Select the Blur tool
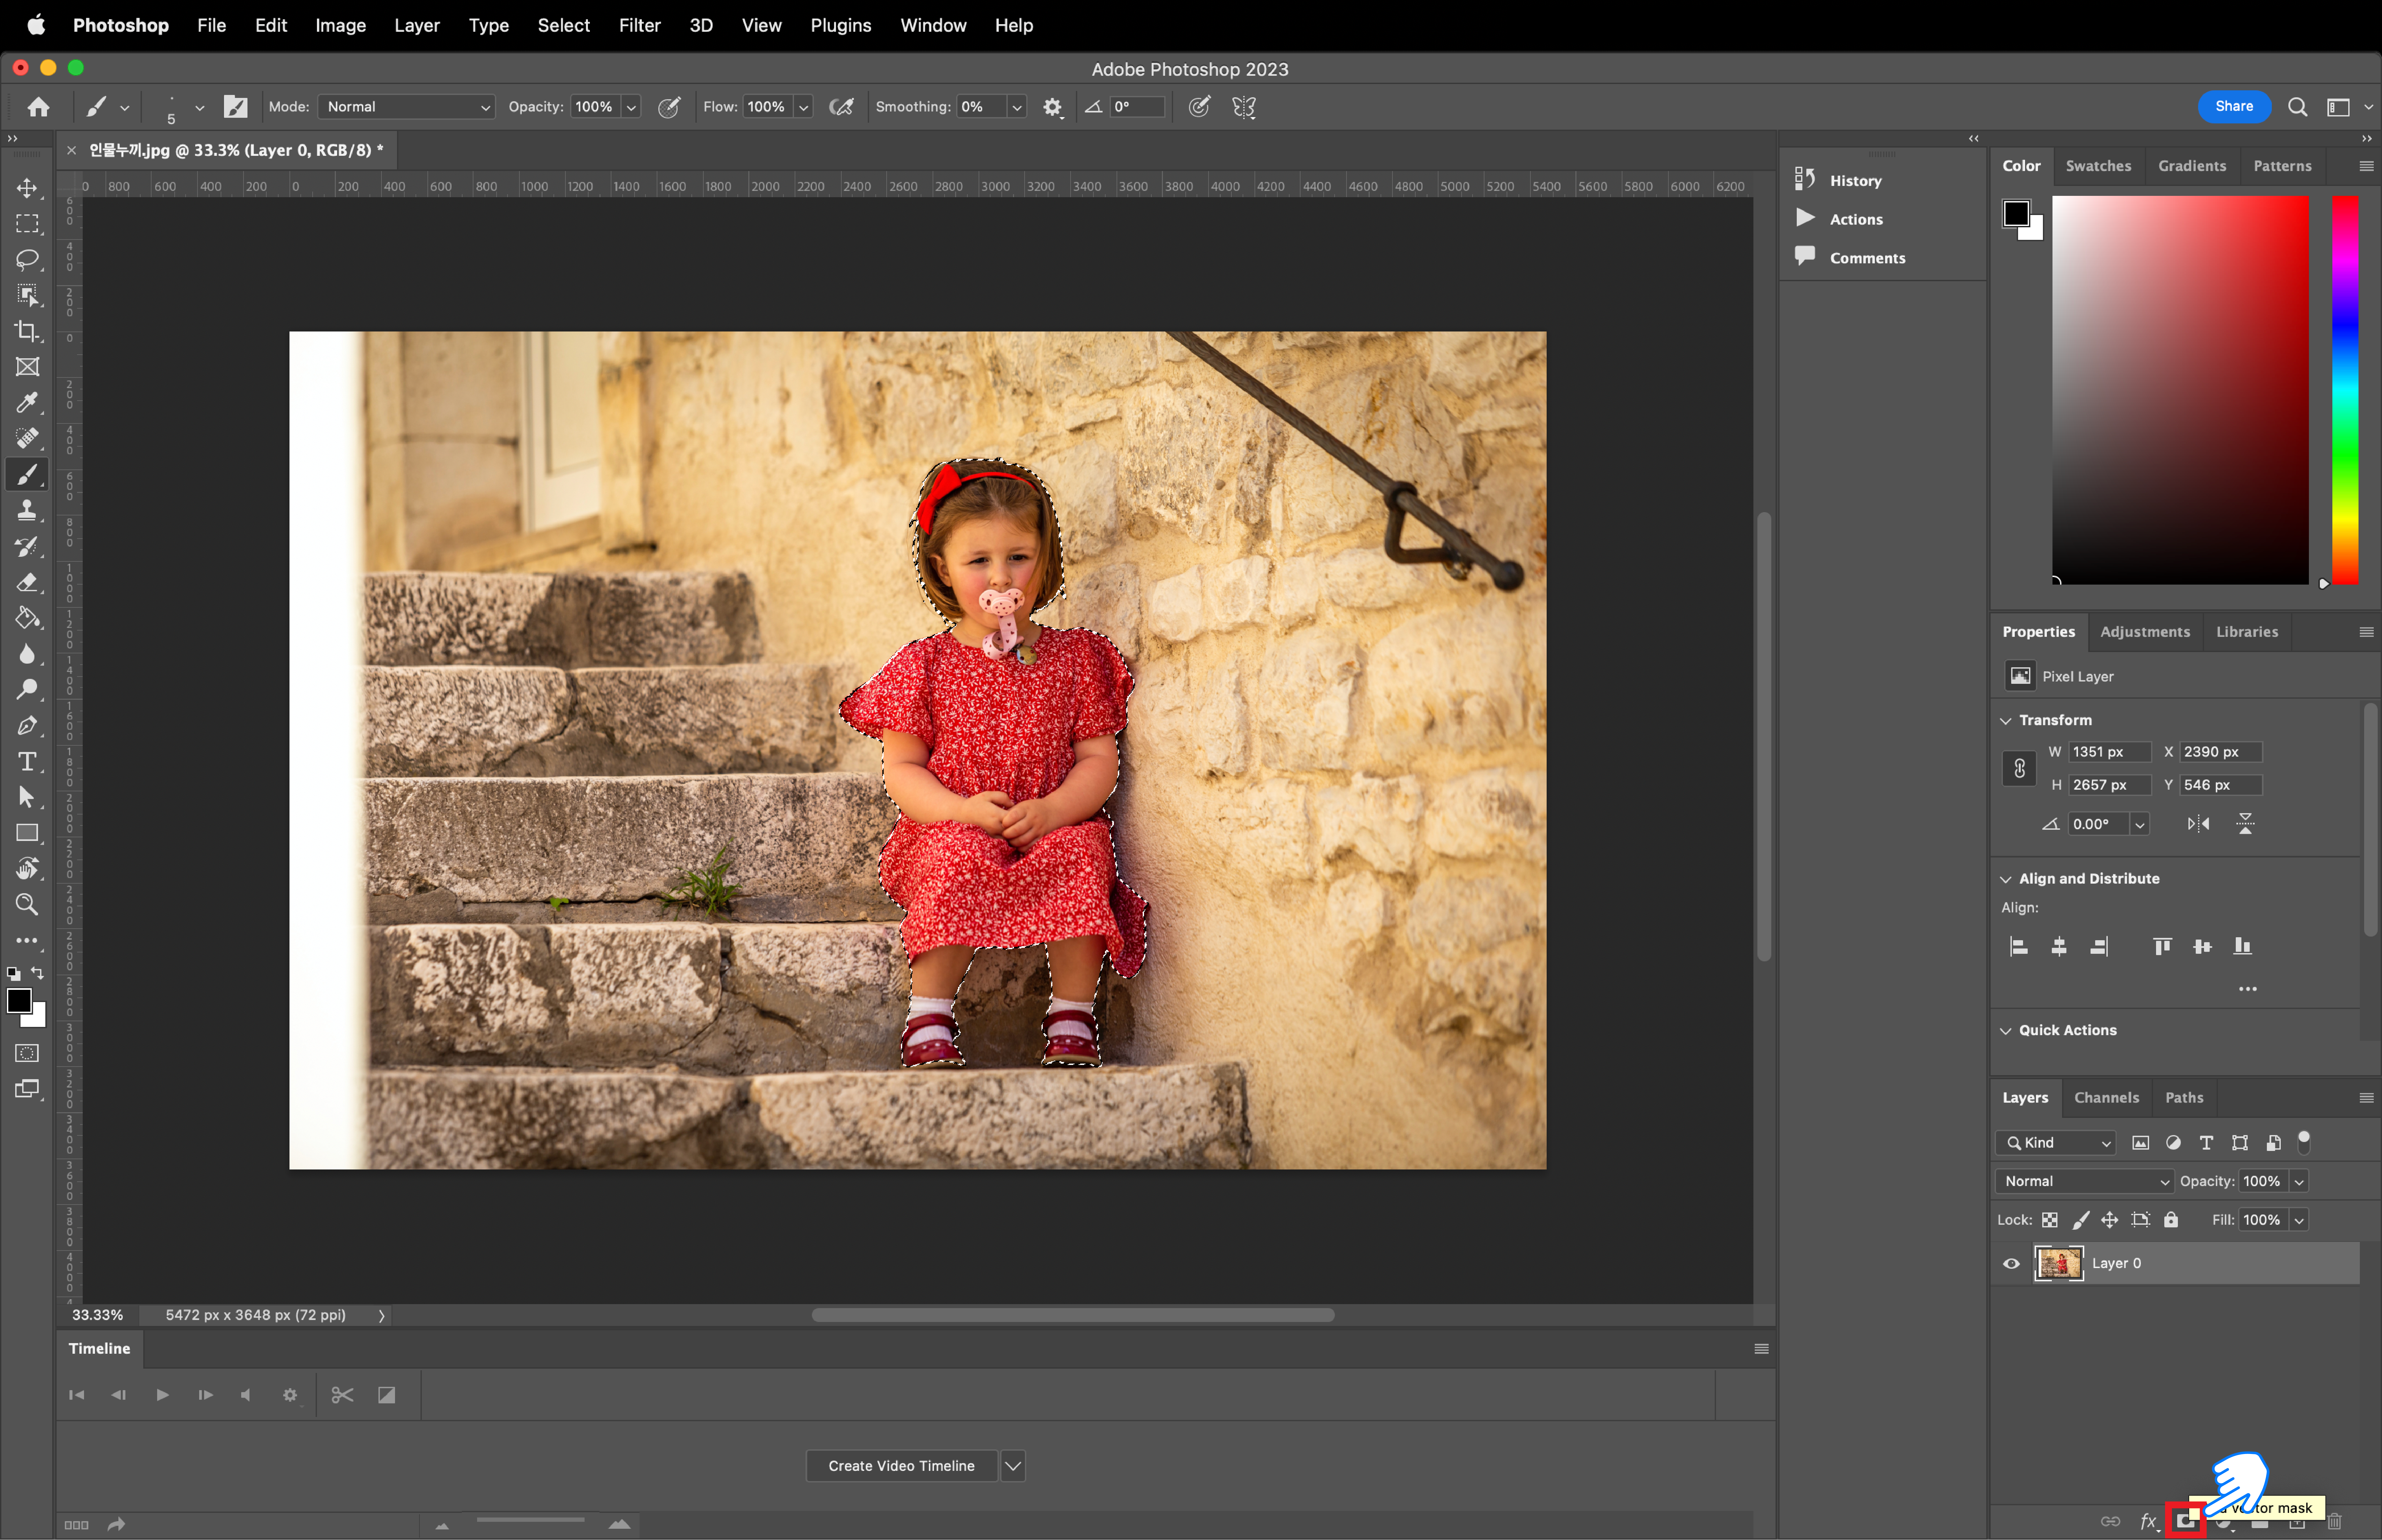 pos(27,654)
